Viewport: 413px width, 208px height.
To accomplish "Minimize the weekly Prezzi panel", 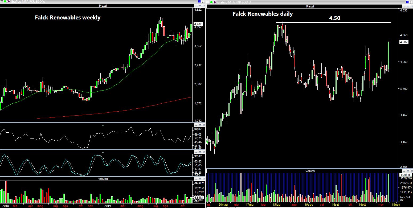I will click(196, 6).
